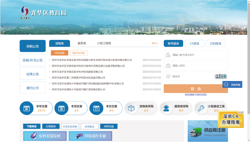This screenshot has width=250, height=142.
Task: Click the yearly transactions calendar icon
Action: 26,108
